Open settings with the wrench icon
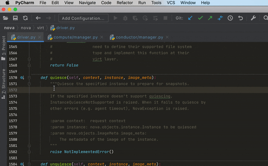The height and width of the screenshot is (166, 268). pyautogui.click(x=253, y=18)
